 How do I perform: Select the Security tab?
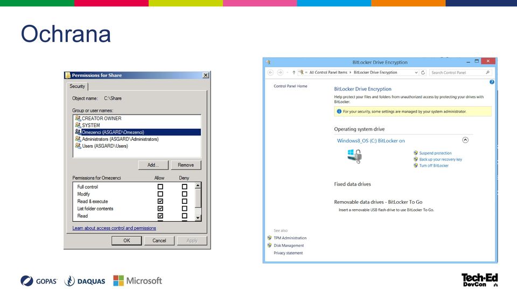click(77, 86)
